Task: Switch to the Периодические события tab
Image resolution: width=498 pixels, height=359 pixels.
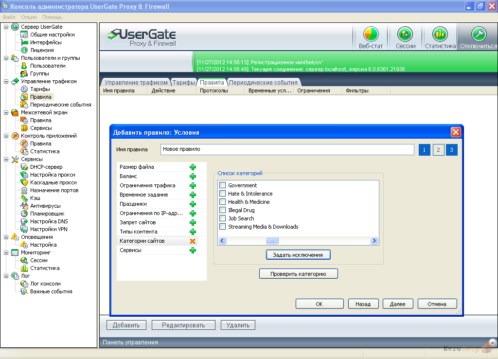Action: pos(263,83)
